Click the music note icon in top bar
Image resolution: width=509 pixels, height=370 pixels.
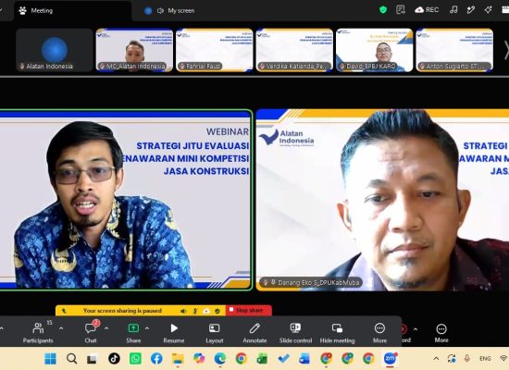pos(453,10)
